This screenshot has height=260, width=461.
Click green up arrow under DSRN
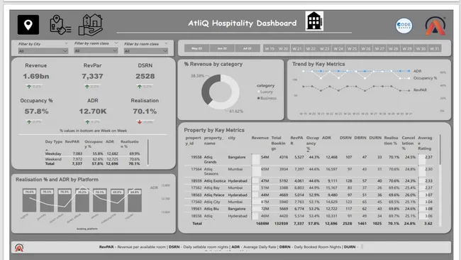click(140, 87)
